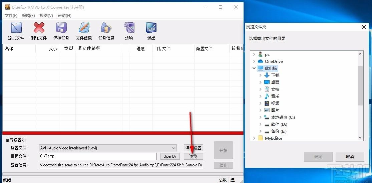Expand the 本地磁盘 (C:) node
The image size is (372, 183).
(261, 117)
